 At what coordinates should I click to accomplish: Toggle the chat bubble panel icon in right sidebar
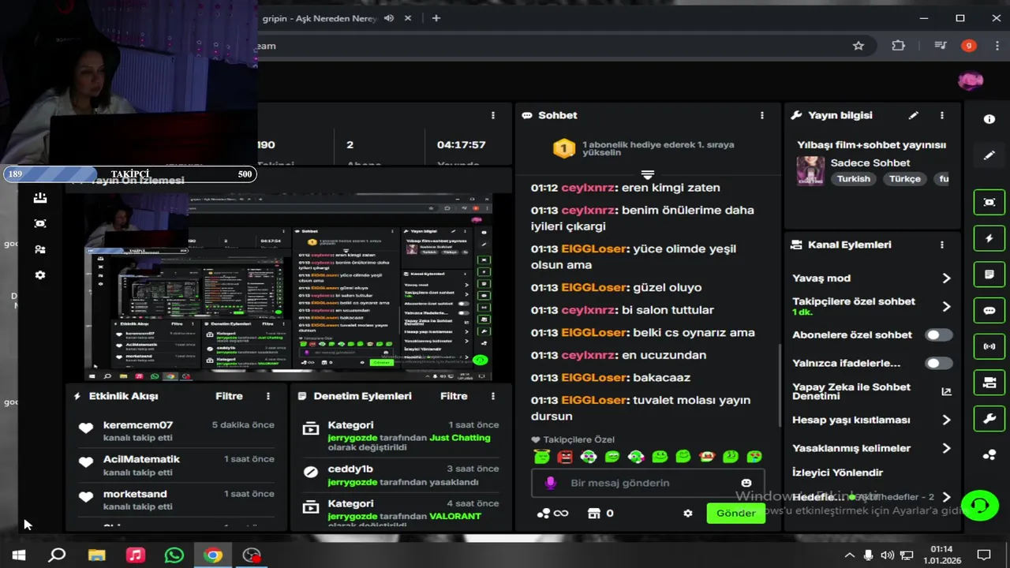click(x=989, y=311)
